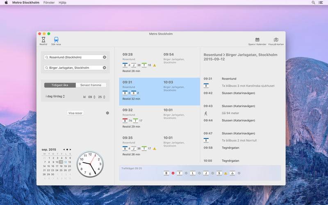This screenshot has height=205, width=328.
Task: Click warning triangle on 09:35 trip
Action: pos(155,149)
